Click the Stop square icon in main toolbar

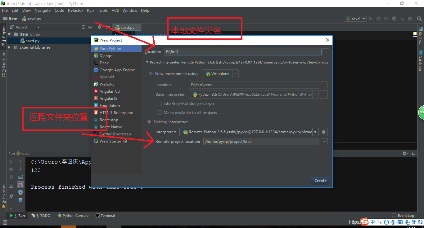point(410,19)
